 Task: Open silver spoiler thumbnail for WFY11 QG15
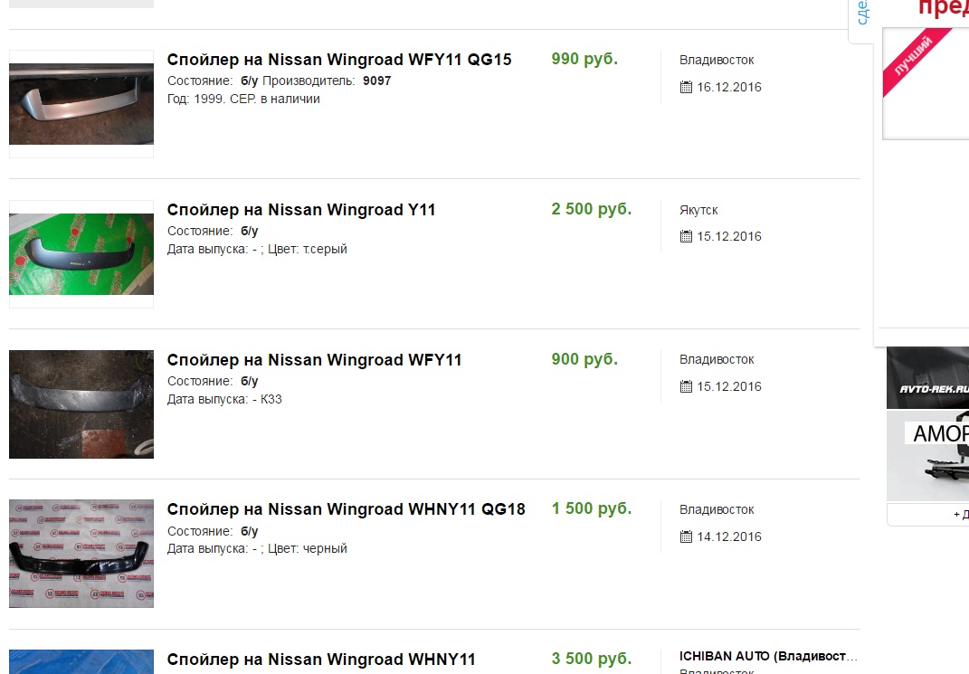[x=81, y=104]
